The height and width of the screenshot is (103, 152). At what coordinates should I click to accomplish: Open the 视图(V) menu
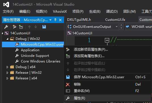(x=42, y=12)
